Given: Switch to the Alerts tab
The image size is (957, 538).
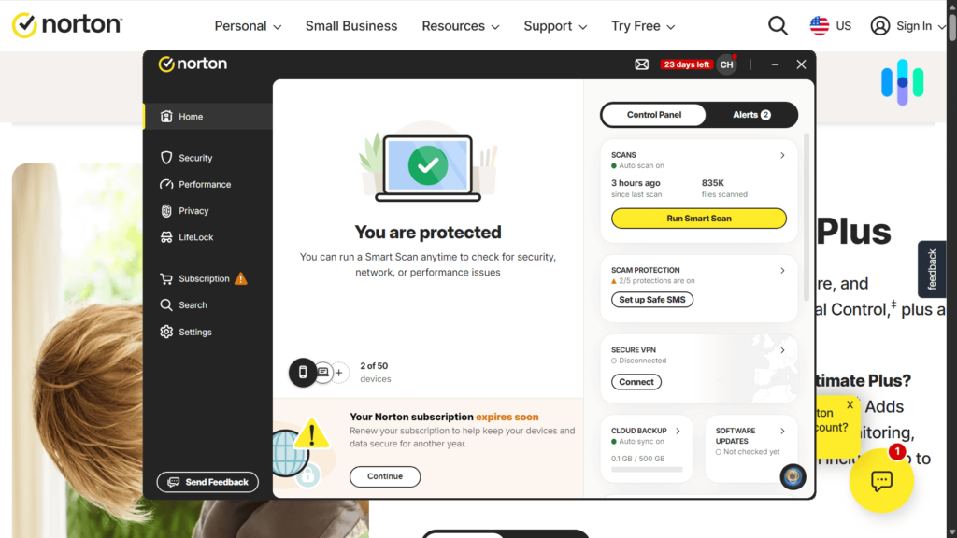Looking at the screenshot, I should (x=751, y=115).
